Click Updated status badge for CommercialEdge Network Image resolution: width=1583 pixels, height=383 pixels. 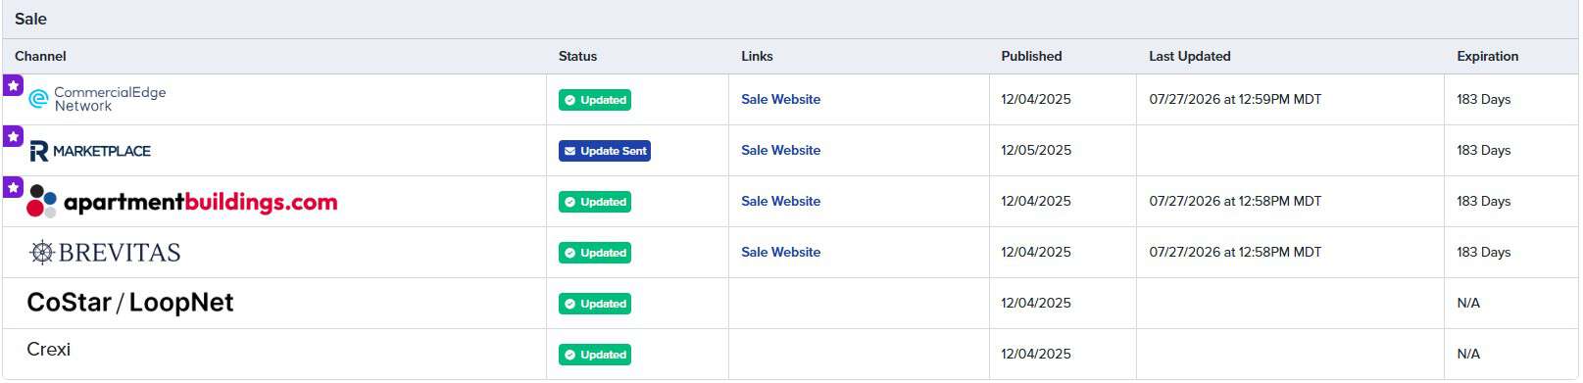[x=595, y=100]
